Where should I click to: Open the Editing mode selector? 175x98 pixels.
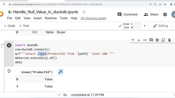(x=161, y=26)
